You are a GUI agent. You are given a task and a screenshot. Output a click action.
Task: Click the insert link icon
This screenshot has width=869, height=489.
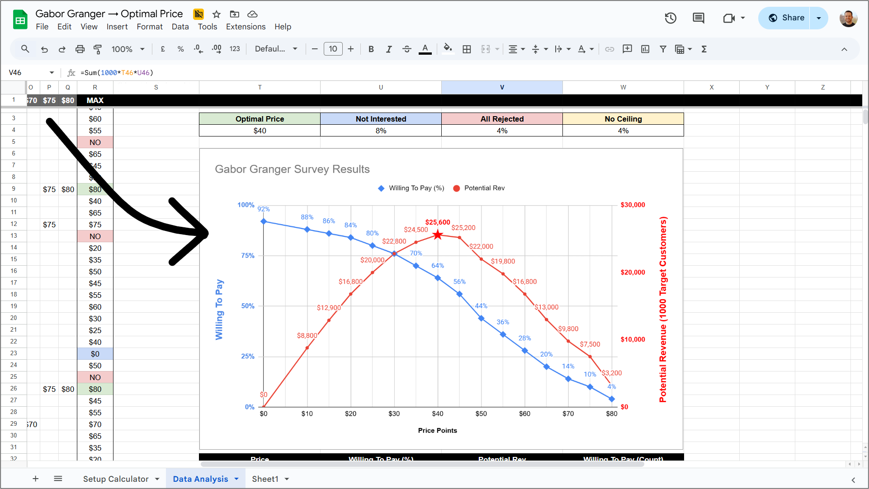[x=609, y=49]
